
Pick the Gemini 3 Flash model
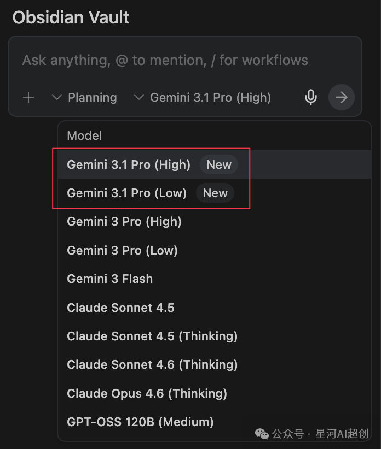(109, 279)
